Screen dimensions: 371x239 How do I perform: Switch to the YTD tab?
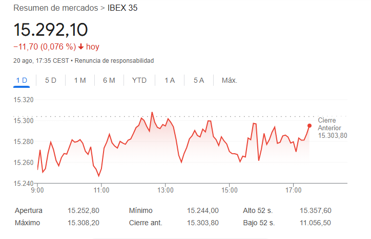(x=139, y=80)
